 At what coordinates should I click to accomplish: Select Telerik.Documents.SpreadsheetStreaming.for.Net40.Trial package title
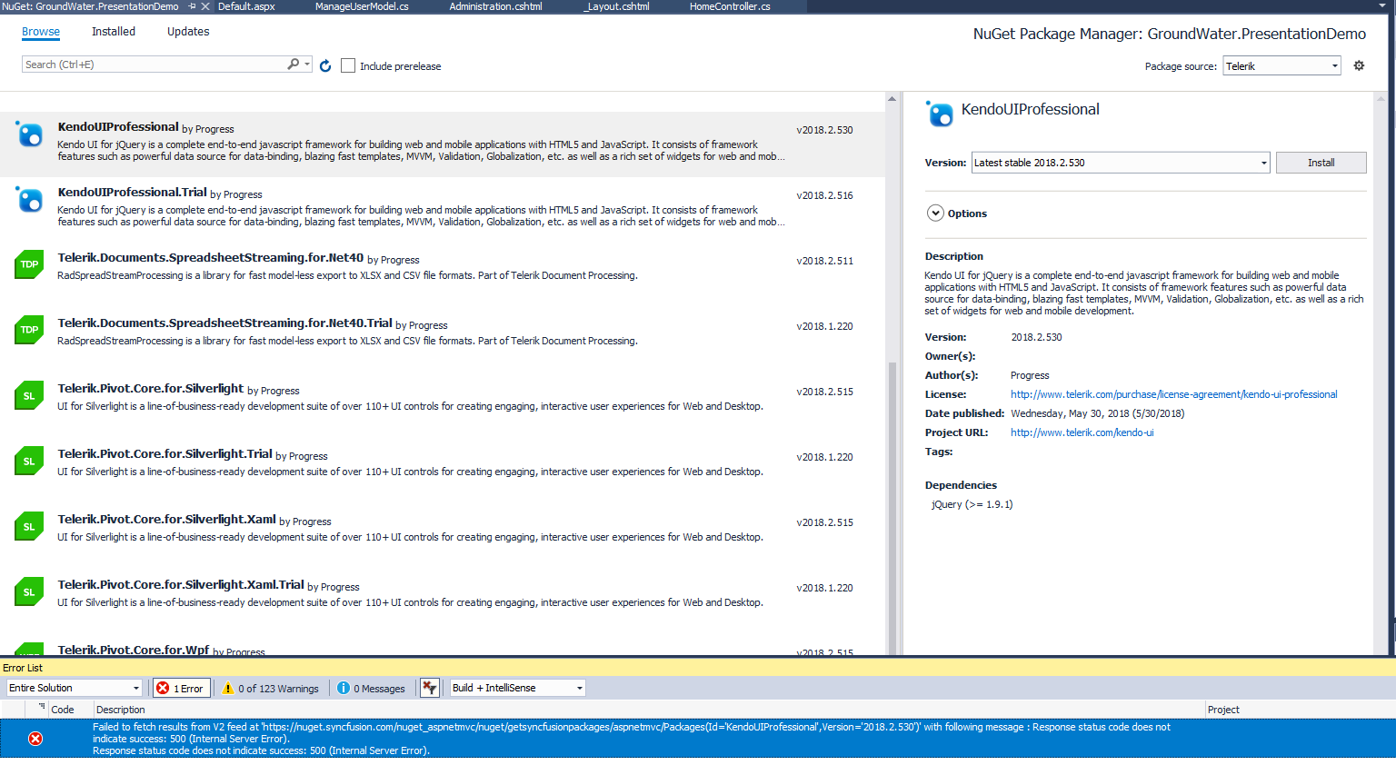pos(225,323)
